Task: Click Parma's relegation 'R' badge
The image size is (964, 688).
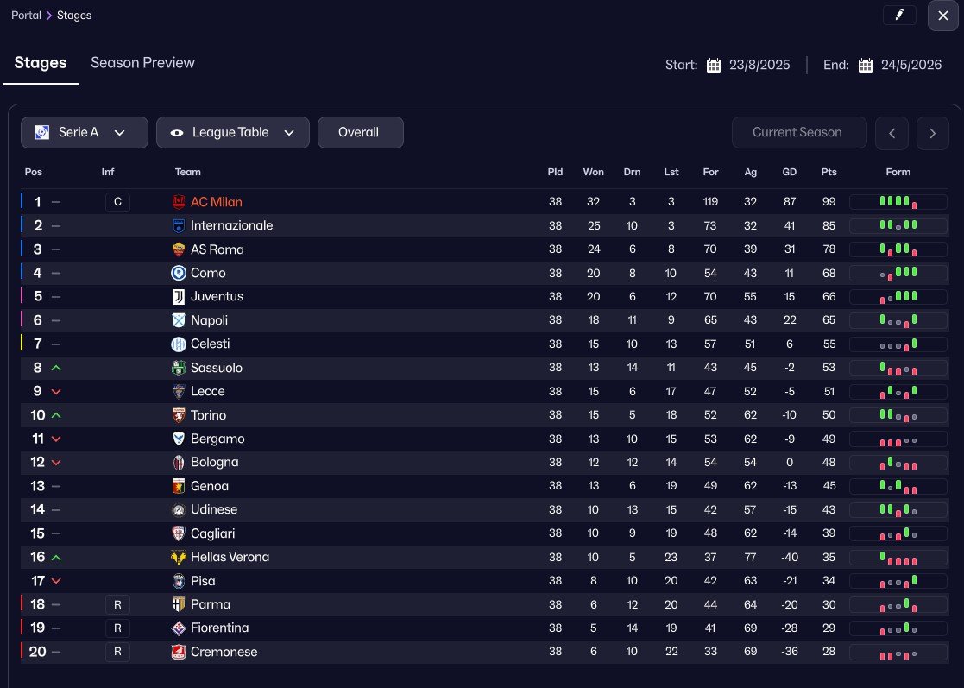Action: [x=117, y=604]
